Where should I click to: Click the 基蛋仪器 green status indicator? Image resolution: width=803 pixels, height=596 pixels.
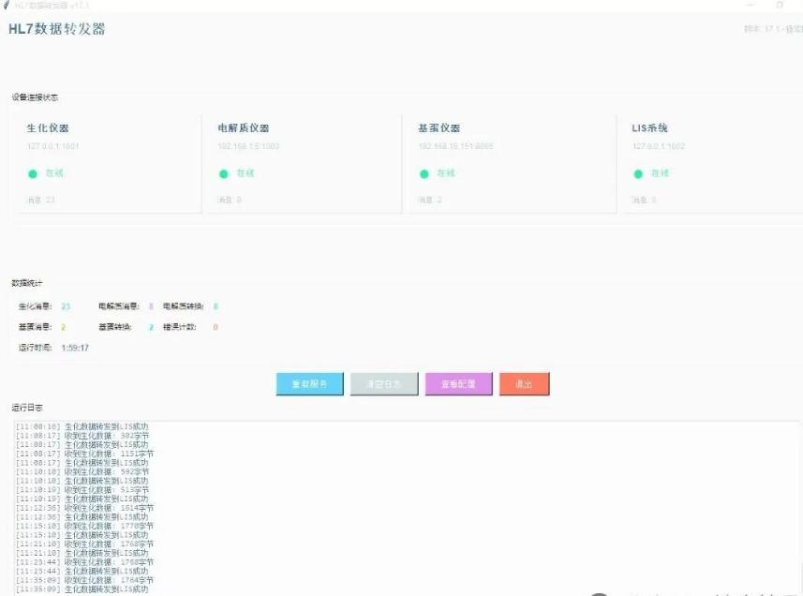[424, 173]
